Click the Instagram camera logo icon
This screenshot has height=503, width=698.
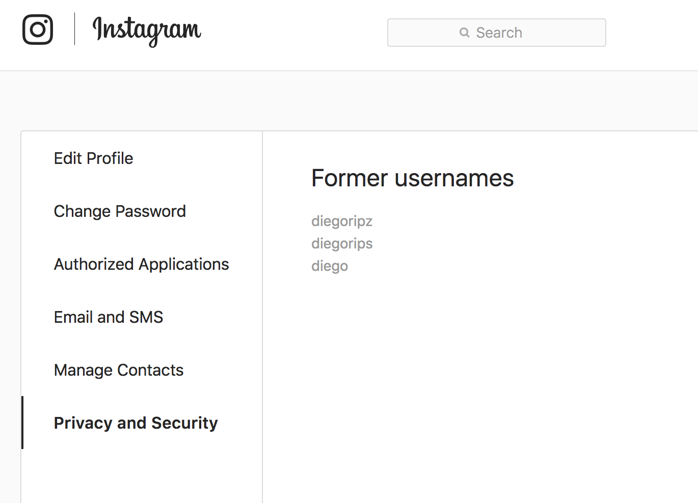point(38,30)
